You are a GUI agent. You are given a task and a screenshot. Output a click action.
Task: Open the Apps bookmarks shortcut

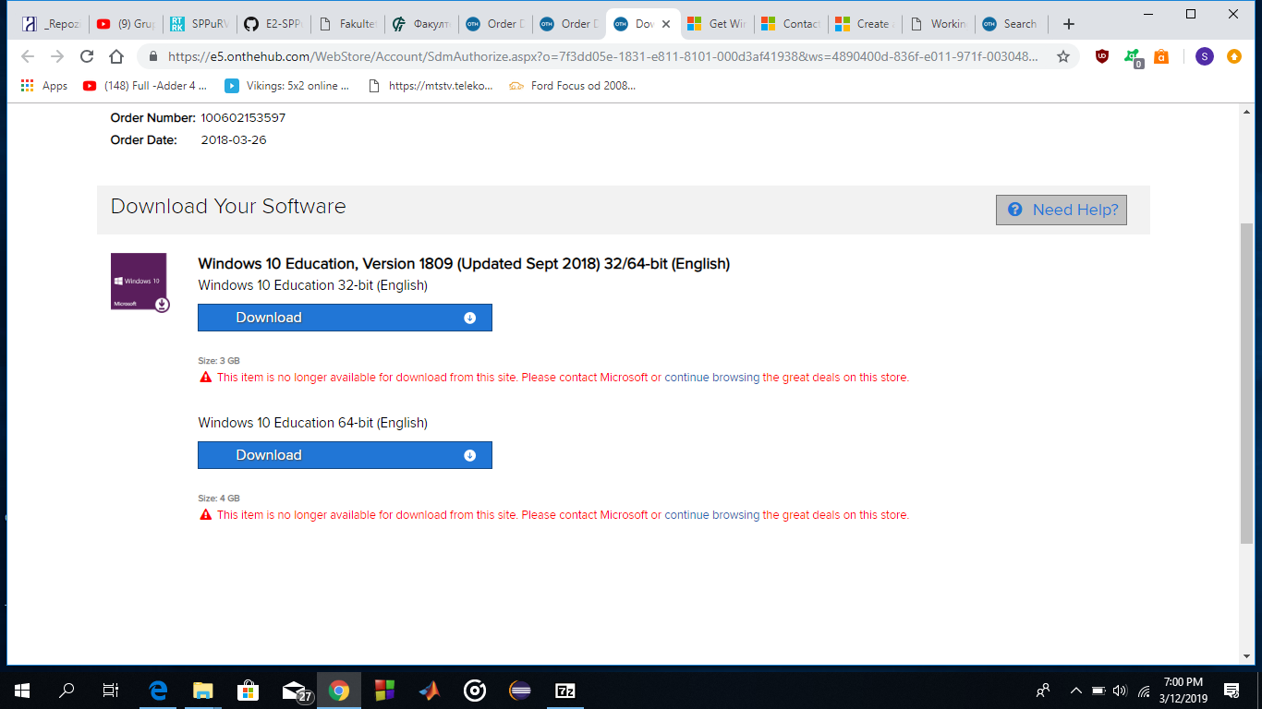coord(44,86)
